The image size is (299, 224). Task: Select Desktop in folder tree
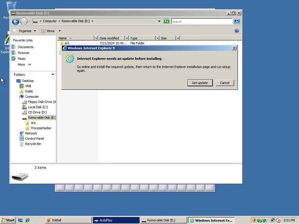click(28, 81)
